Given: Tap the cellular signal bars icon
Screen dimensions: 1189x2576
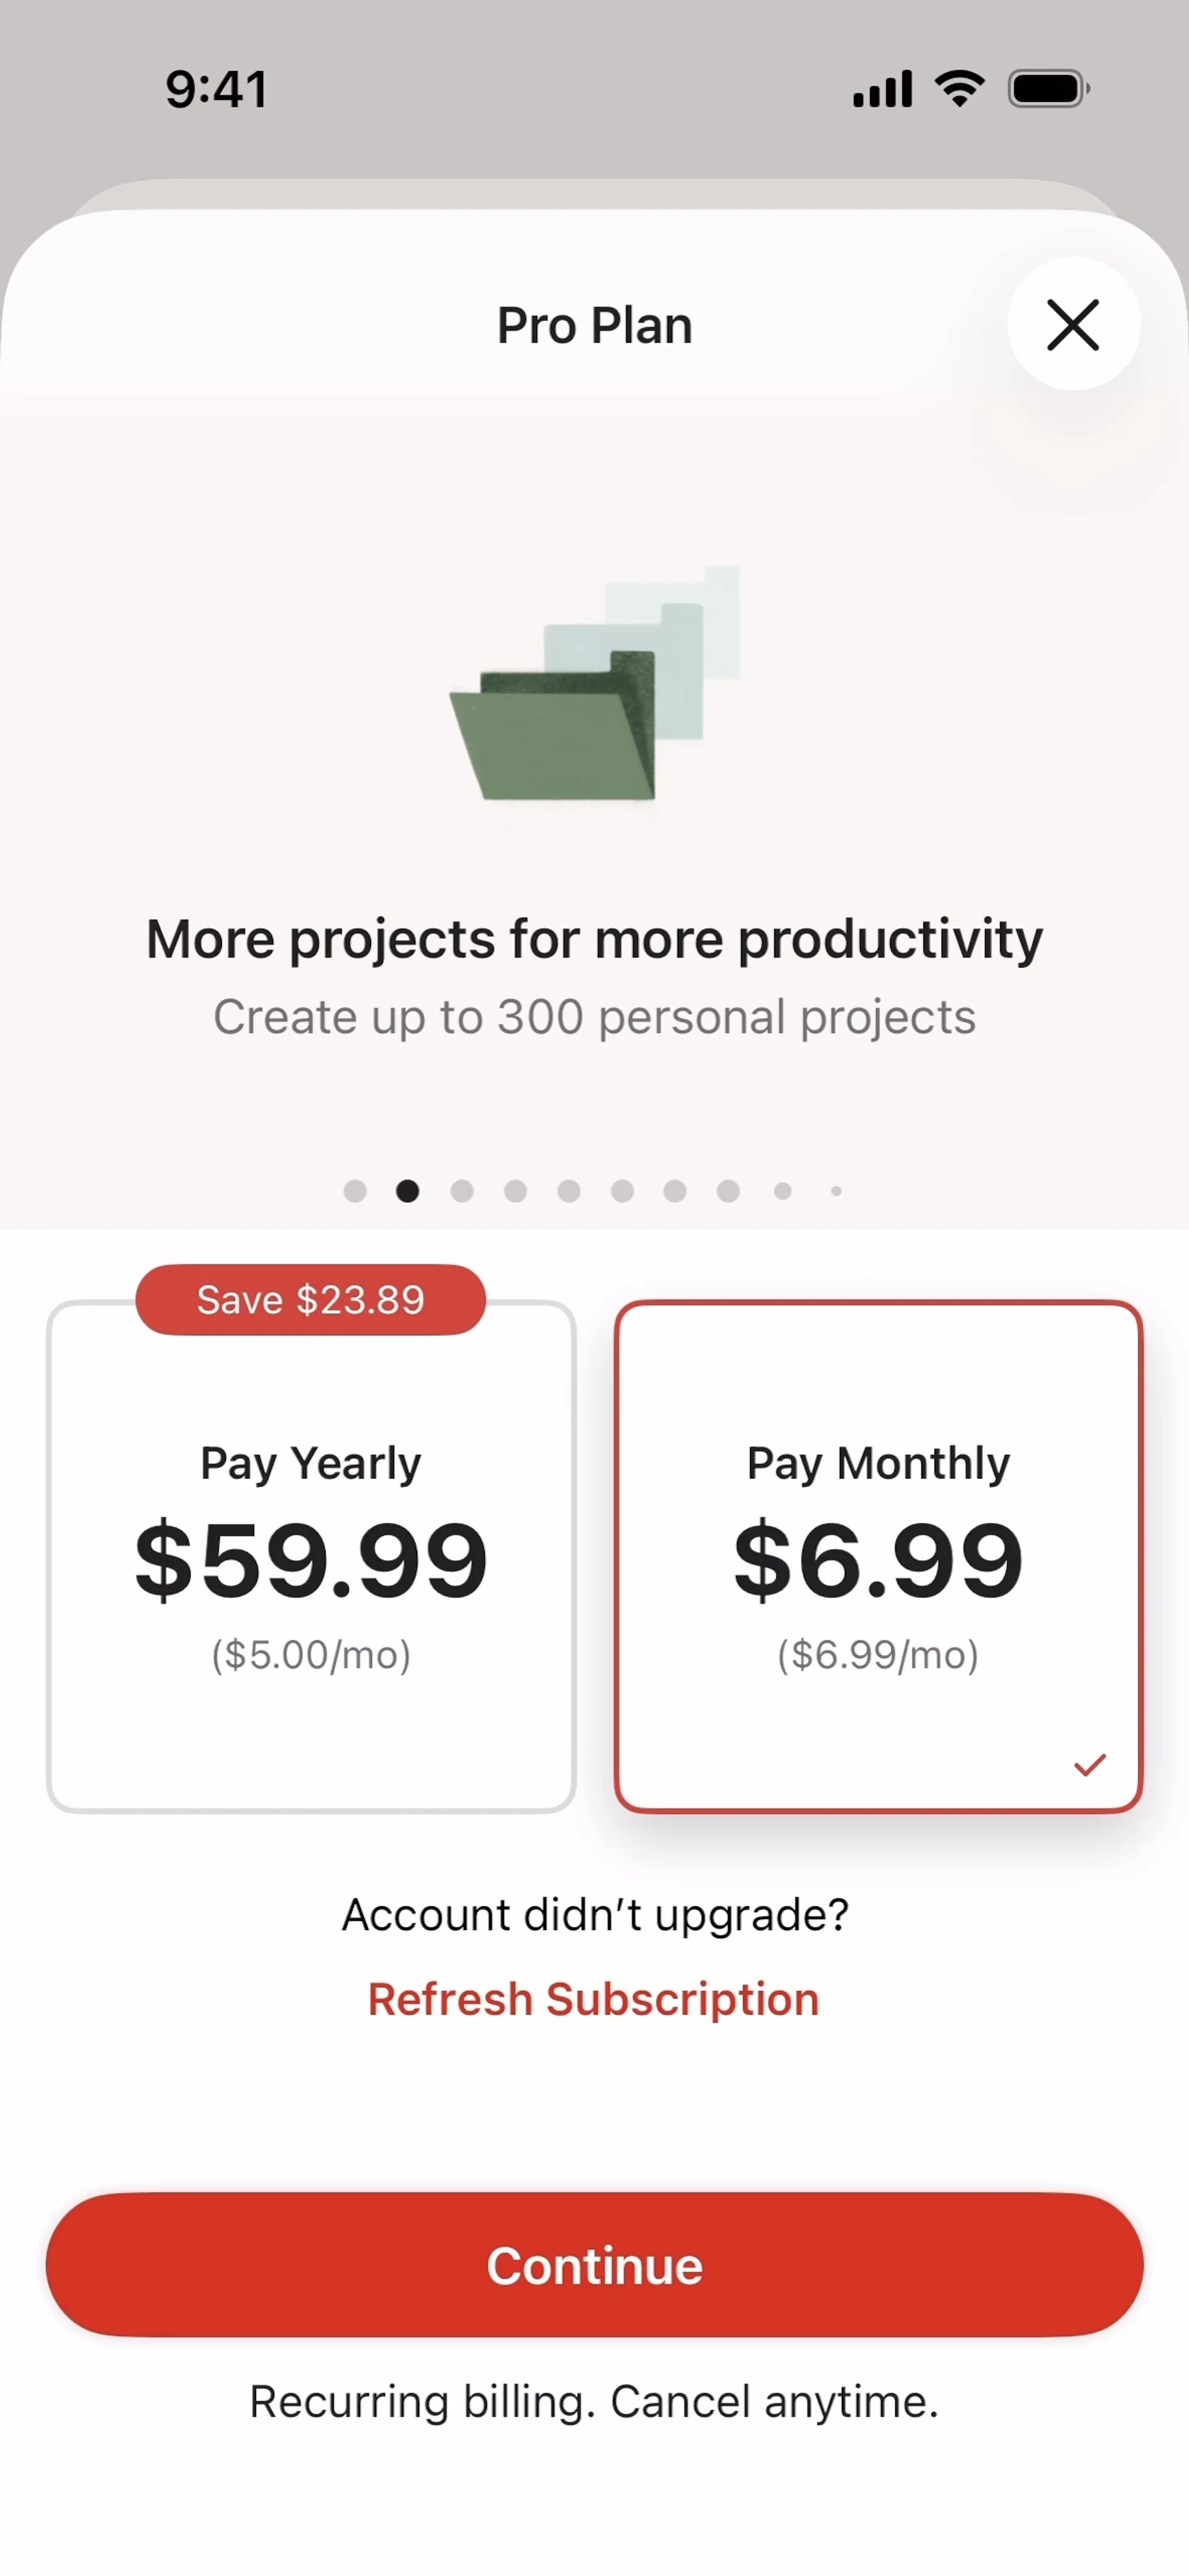Looking at the screenshot, I should [x=882, y=89].
